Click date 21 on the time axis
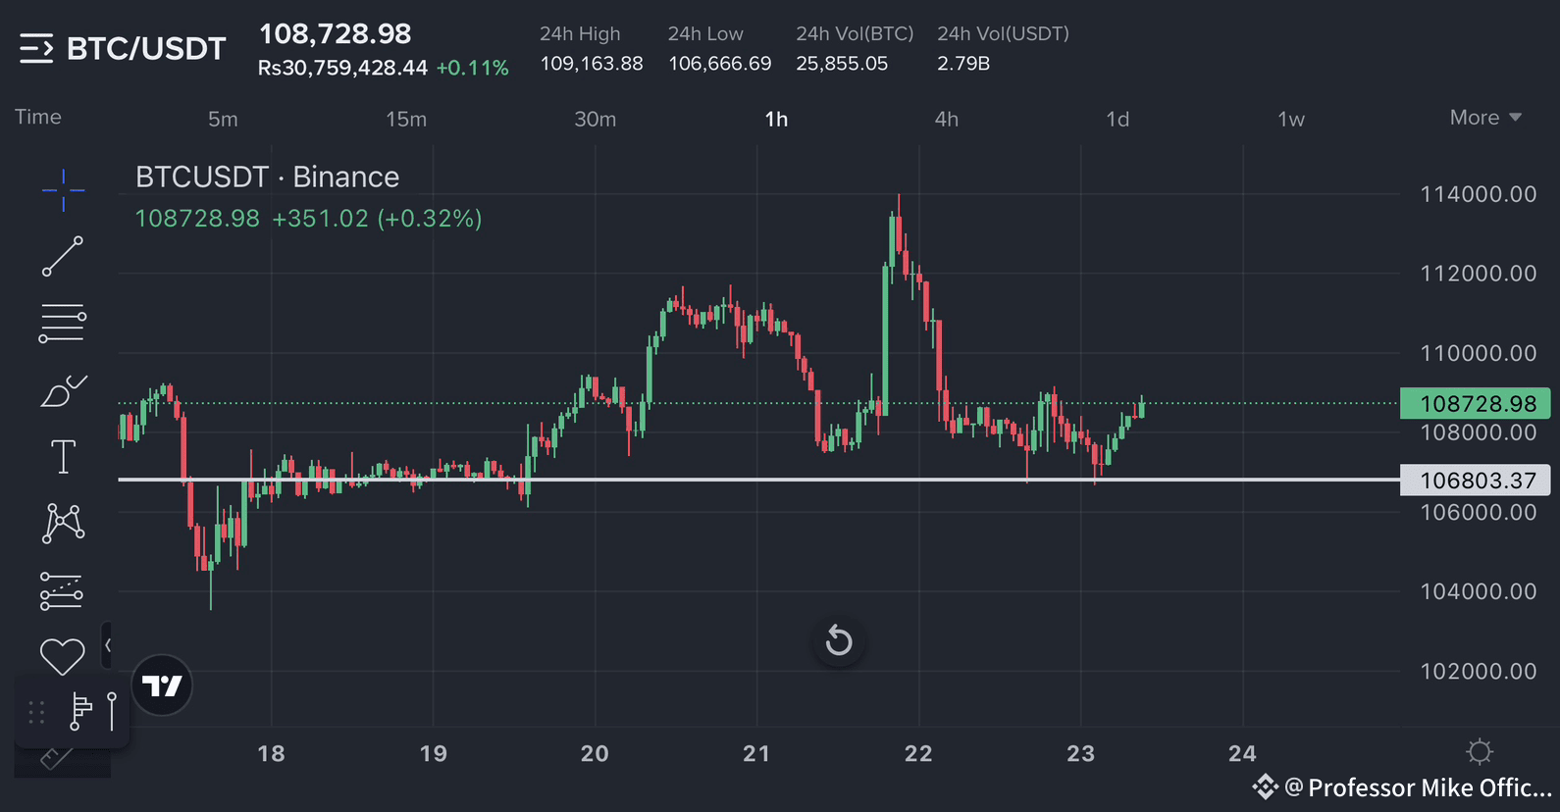 [756, 753]
